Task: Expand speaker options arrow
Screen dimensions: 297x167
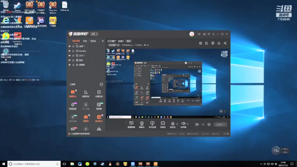Action: coord(188,124)
